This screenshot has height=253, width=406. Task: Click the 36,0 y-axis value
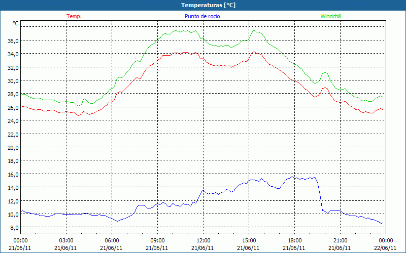(x=13, y=40)
